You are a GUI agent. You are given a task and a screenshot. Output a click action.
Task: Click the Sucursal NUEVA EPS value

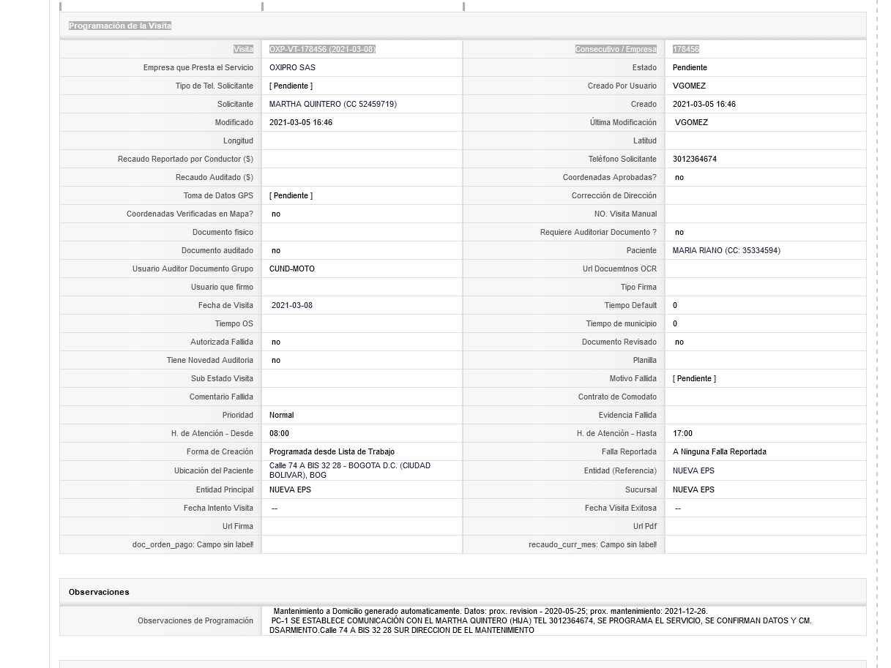pyautogui.click(x=693, y=489)
